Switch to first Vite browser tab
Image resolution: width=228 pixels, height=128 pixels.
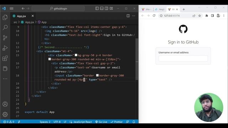click(x=146, y=9)
